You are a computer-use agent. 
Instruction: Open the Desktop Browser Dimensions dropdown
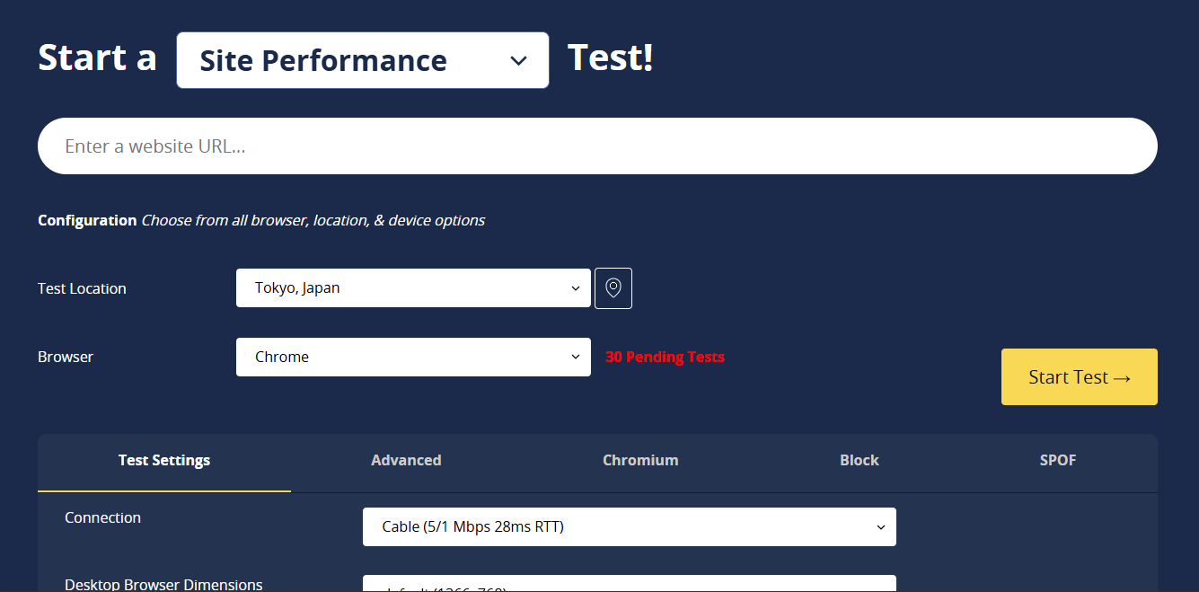pyautogui.click(x=629, y=585)
